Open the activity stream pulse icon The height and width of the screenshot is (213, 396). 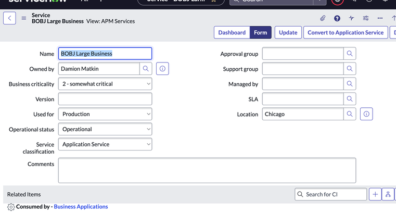(351, 18)
